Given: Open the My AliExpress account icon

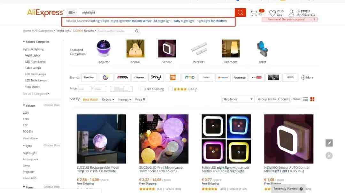Looking at the screenshot, I should click(291, 13).
